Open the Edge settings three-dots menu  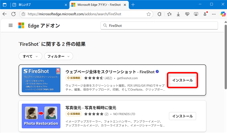tap(214, 14)
